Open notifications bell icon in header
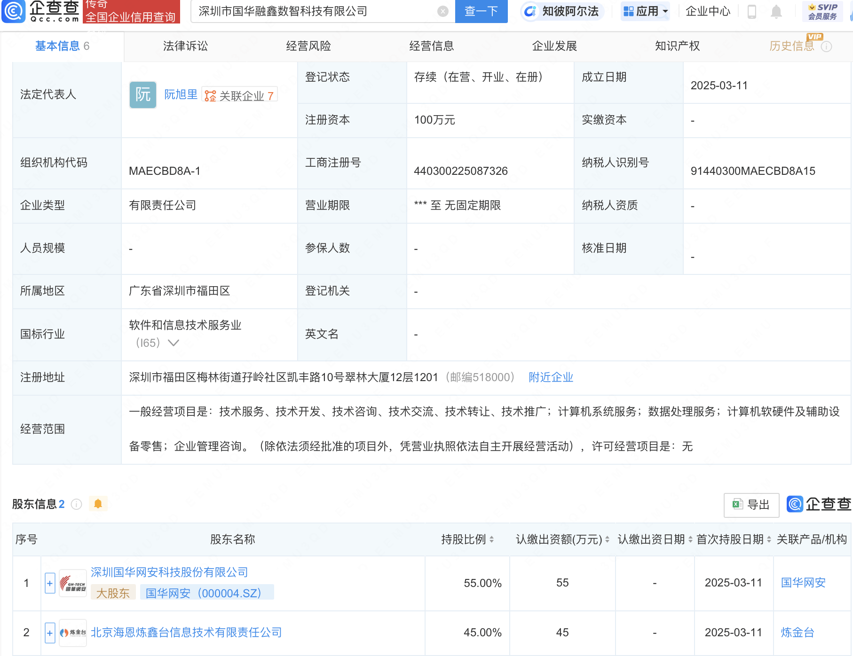The image size is (853, 656). point(776,12)
